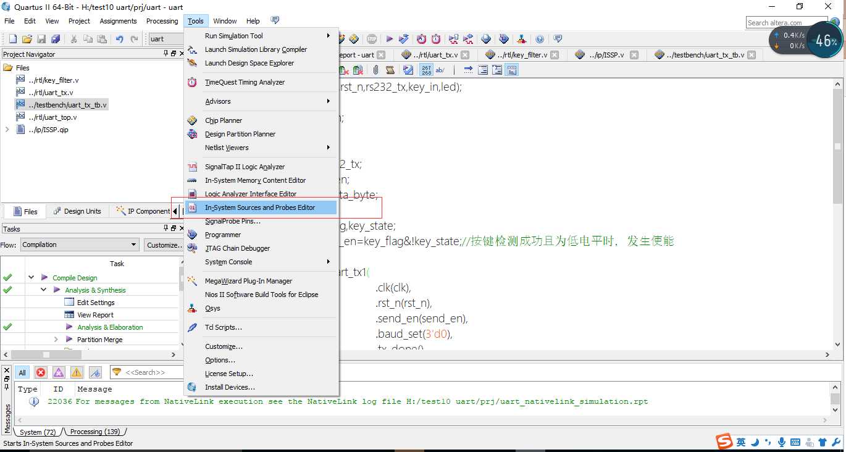Click the microphone icon in the system tray
This screenshot has height=452, width=846.
point(782,442)
